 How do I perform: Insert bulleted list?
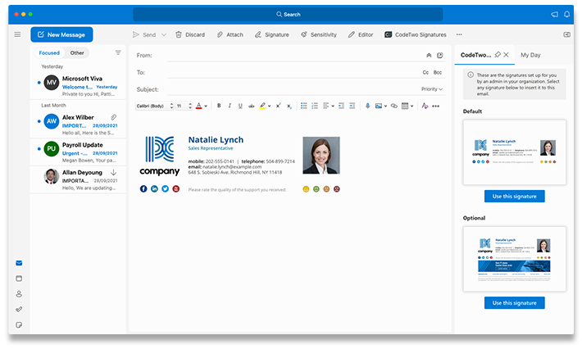pyautogui.click(x=303, y=106)
